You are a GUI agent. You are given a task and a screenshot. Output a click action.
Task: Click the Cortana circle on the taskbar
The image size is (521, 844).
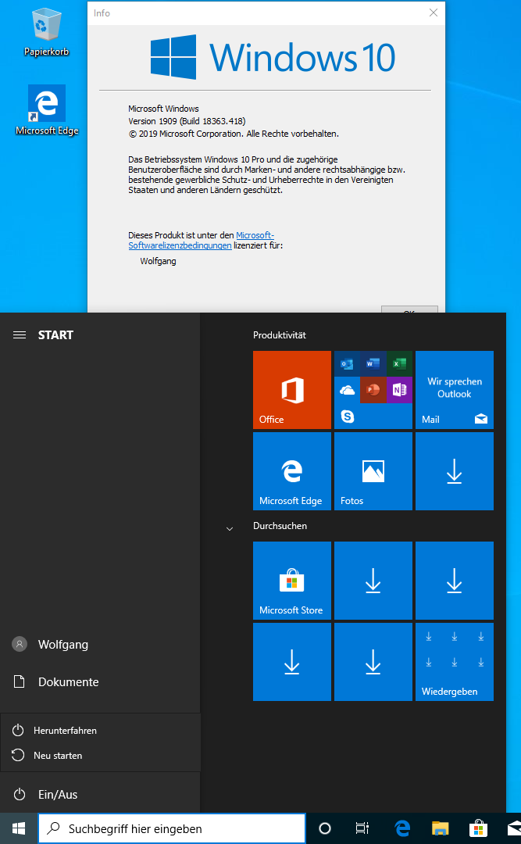[x=324, y=828]
